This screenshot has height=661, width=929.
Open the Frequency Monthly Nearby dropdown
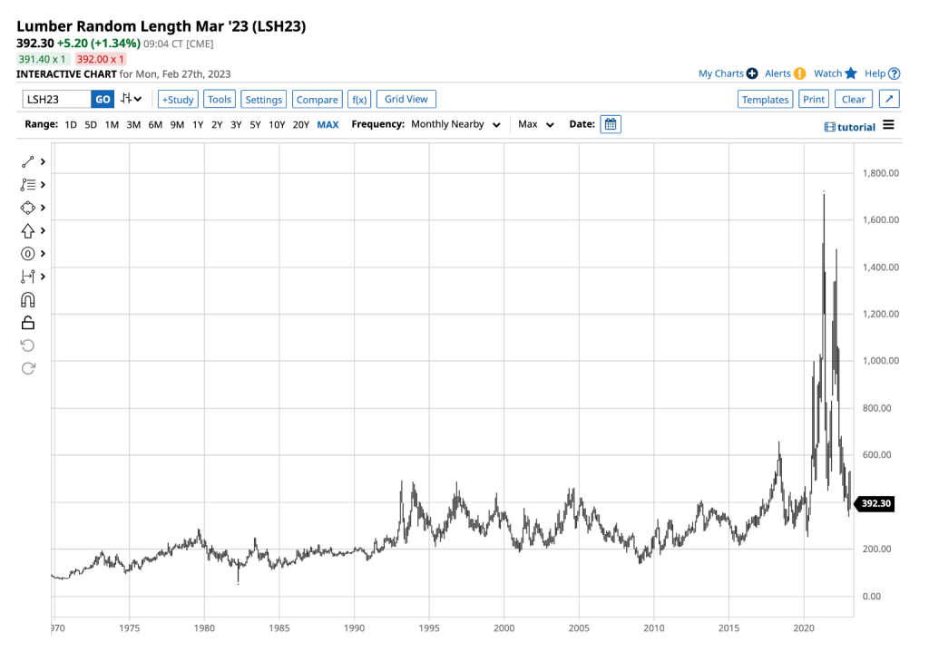[x=455, y=124]
